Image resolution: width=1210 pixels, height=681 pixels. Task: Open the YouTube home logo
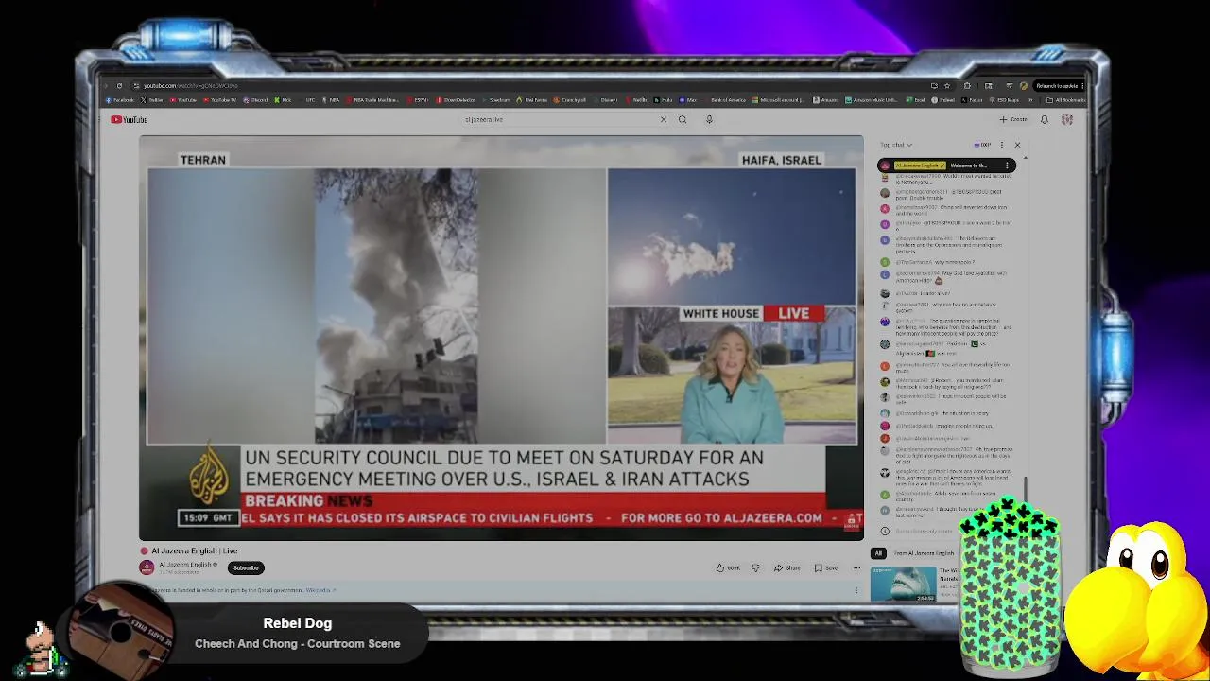[130, 119]
